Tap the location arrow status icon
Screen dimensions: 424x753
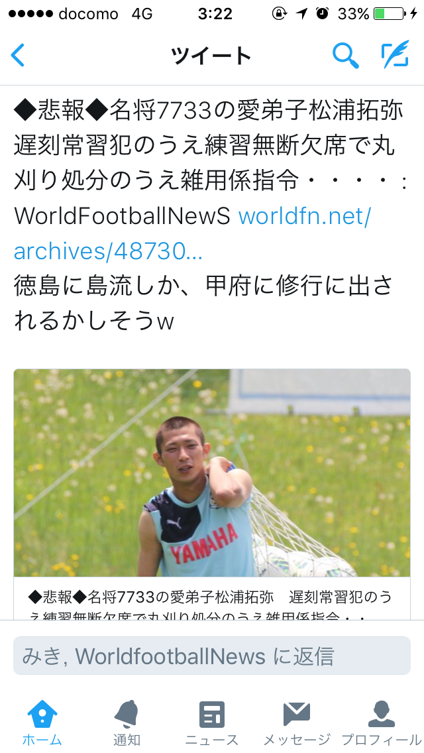coord(301,13)
